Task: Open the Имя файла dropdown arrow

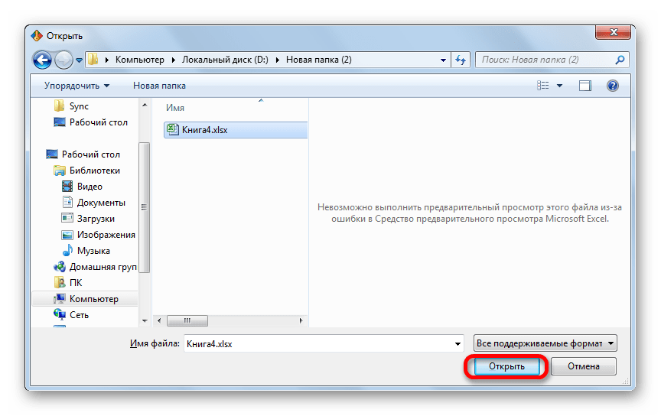Action: click(457, 344)
